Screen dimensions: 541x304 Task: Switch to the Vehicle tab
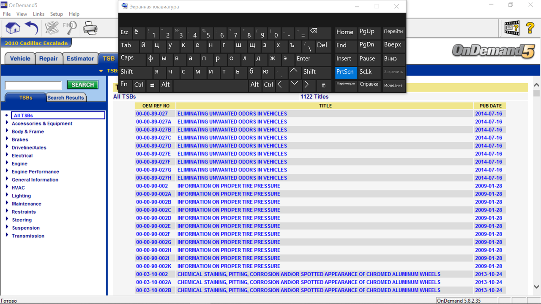point(20,59)
